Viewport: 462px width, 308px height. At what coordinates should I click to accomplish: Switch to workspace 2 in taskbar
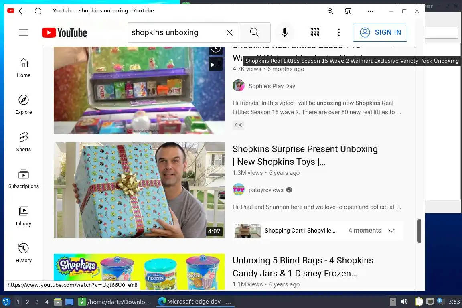[x=27, y=302]
